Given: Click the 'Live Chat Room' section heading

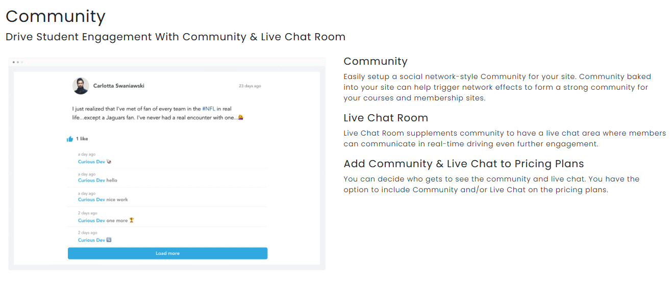Looking at the screenshot, I should pyautogui.click(x=386, y=118).
